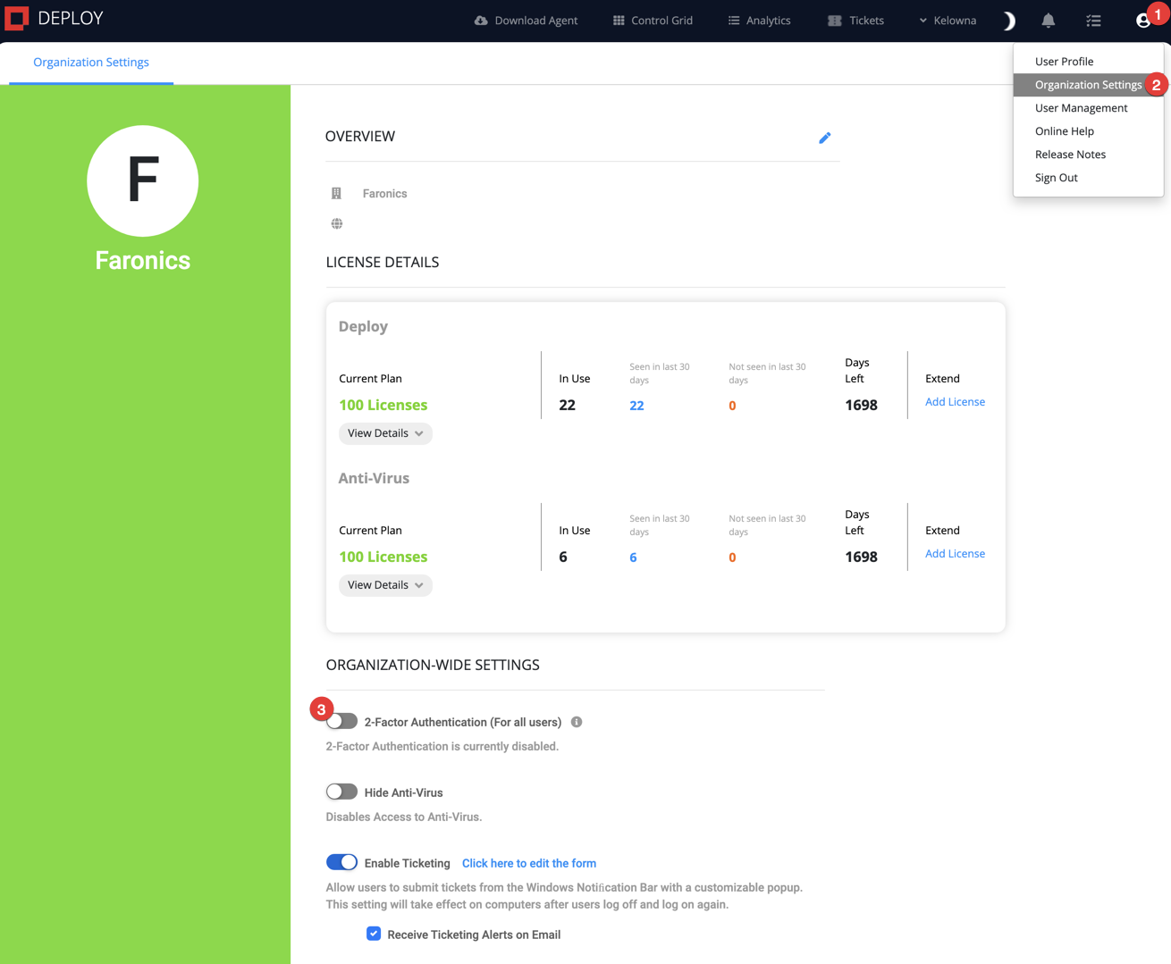The height and width of the screenshot is (964, 1171).
Task: Open Online Help from menu
Action: pyautogui.click(x=1089, y=131)
